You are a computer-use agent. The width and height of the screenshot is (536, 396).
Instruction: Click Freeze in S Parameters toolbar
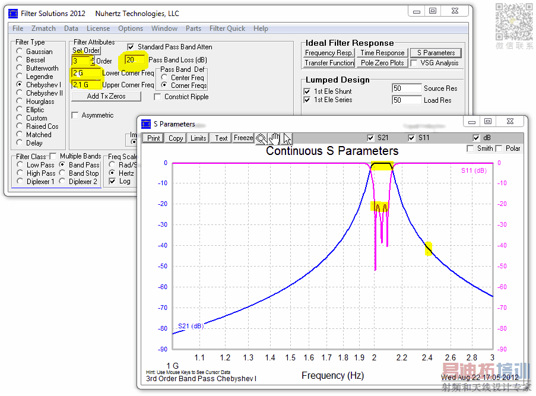[x=243, y=138]
